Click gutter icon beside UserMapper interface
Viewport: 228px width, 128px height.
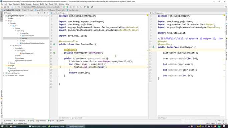click(154, 47)
